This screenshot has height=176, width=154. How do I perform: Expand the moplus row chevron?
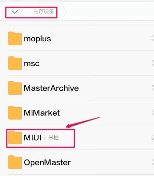(153, 38)
